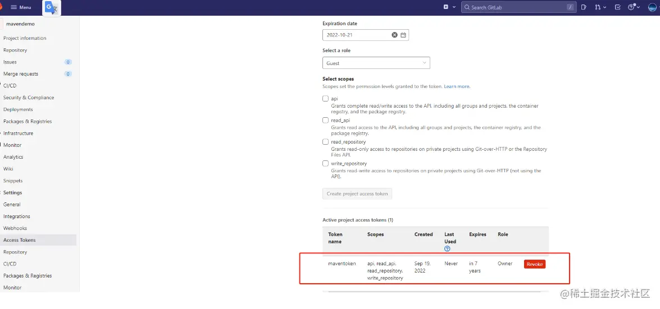Click the Never last-used cell
Viewport: 660px width, 309px height.
(451, 264)
